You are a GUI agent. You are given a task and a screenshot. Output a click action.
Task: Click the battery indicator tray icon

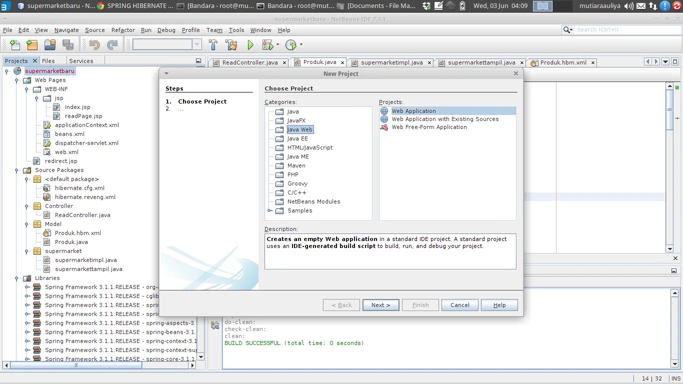coord(462,6)
